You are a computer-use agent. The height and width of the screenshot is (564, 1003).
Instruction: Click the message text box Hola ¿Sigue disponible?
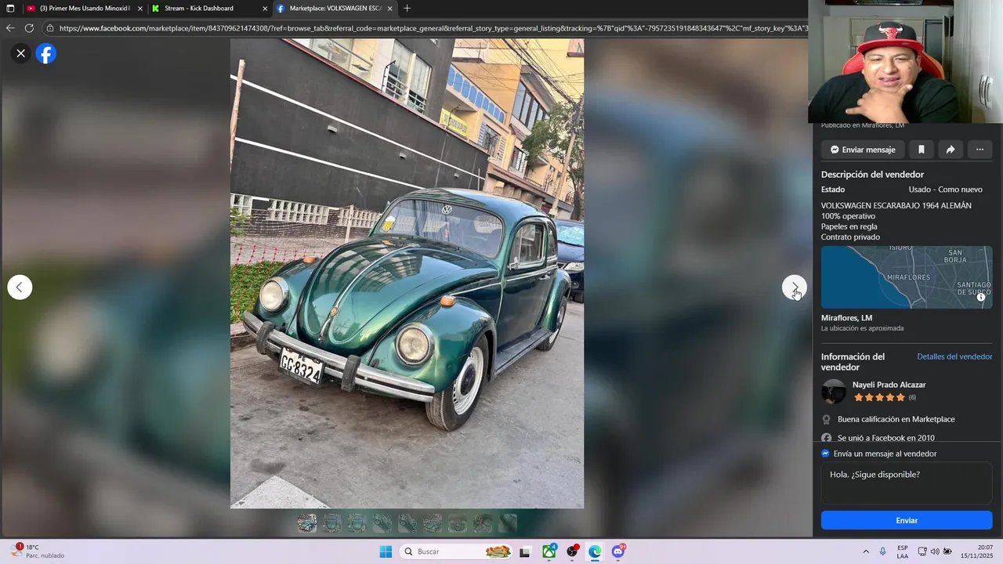pyautogui.click(x=907, y=483)
